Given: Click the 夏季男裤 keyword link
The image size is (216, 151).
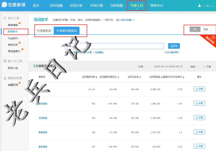Looking at the screenshot, I should click(43, 104).
